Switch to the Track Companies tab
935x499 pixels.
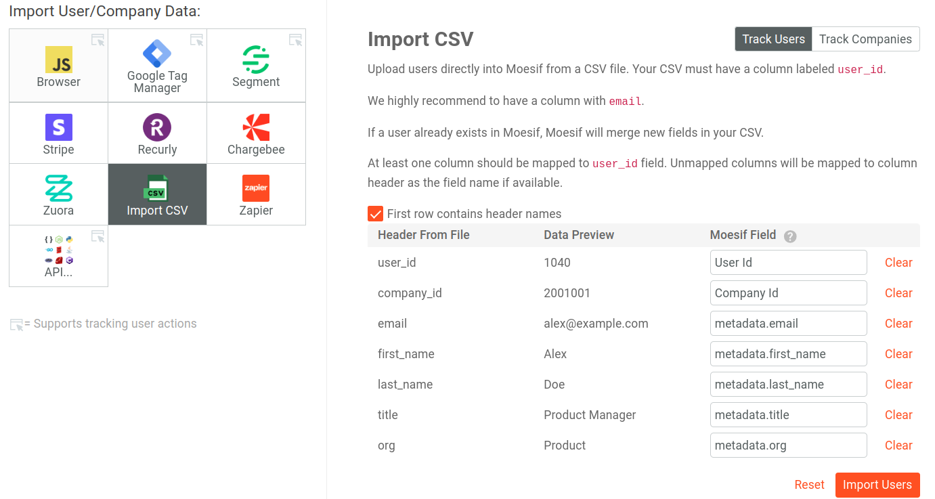(x=865, y=39)
